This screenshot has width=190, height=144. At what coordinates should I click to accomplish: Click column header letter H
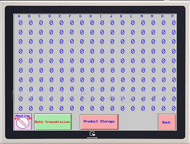(91, 16)
